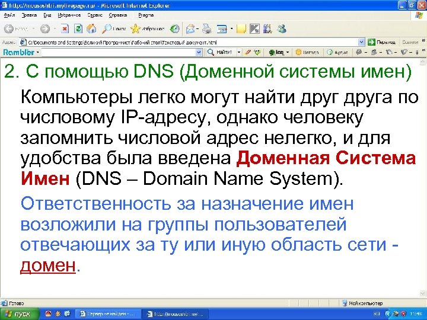427x320 pixels.
Task: Click the Edit page toolbar icon
Action: tap(222, 28)
